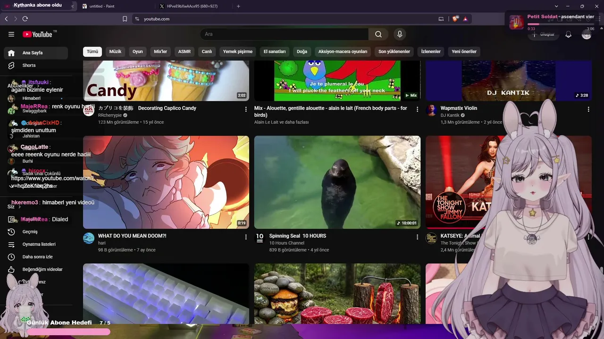Open the YouTube guide hamburger menu
Viewport: 604px width, 339px height.
(11, 34)
